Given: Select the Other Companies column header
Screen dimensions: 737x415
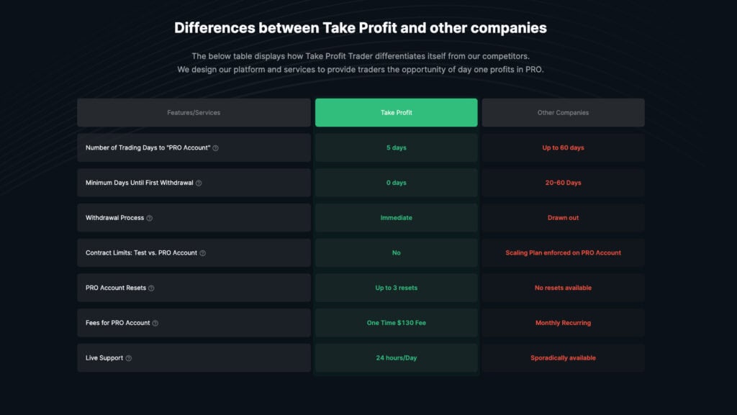Looking at the screenshot, I should pos(563,113).
